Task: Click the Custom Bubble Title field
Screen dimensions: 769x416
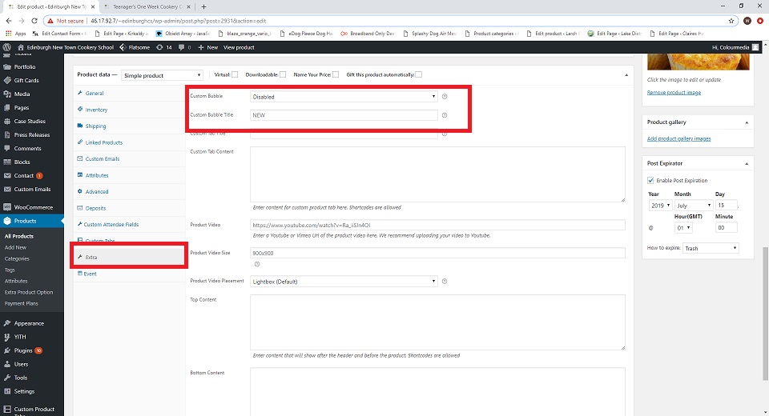Action: tap(344, 115)
